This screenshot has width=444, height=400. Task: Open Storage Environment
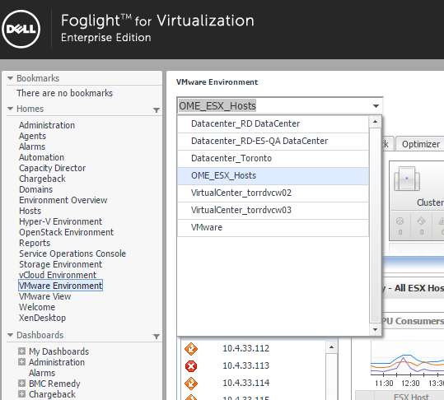(x=60, y=264)
